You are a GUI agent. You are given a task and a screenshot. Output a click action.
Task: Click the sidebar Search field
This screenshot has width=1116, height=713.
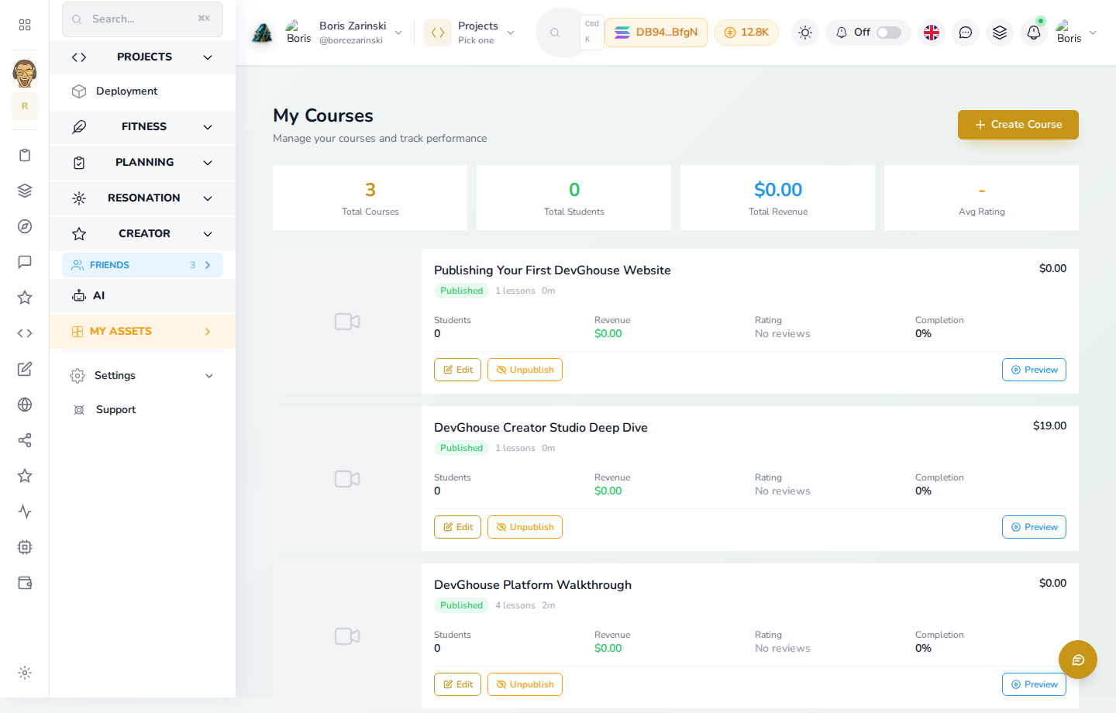click(x=143, y=19)
